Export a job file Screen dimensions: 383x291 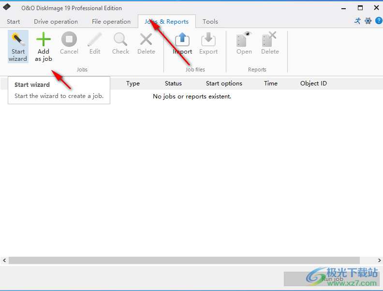tap(208, 43)
